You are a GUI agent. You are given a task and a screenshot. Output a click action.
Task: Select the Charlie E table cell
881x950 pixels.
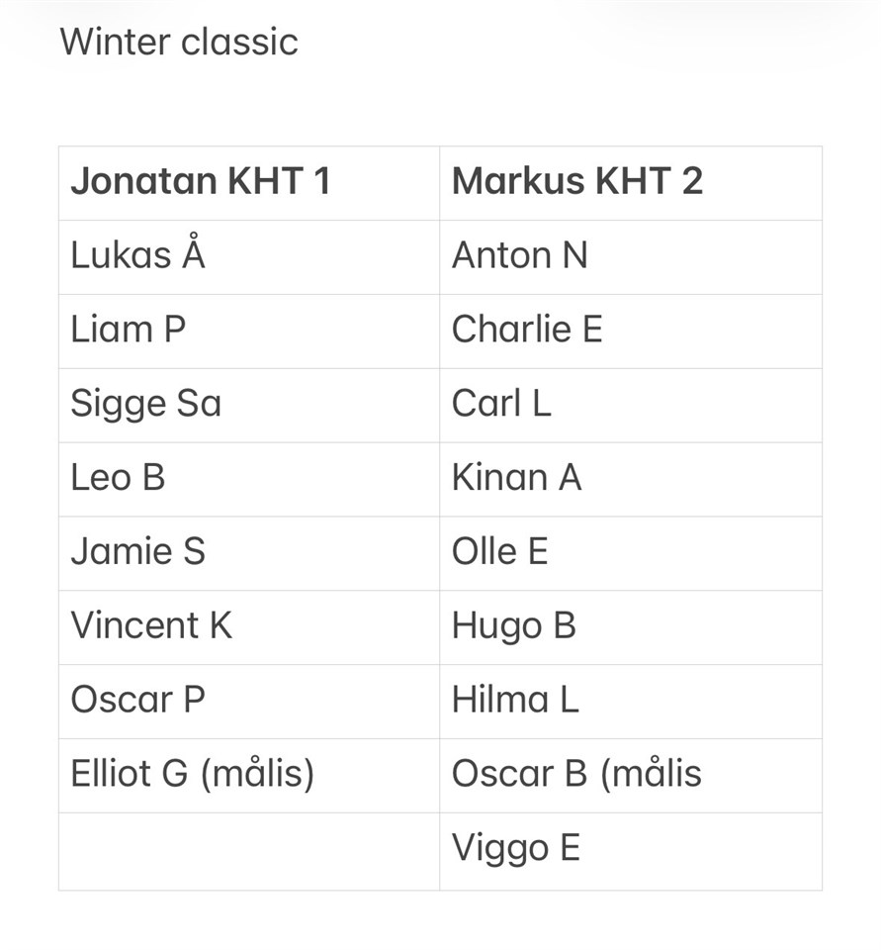coord(527,330)
